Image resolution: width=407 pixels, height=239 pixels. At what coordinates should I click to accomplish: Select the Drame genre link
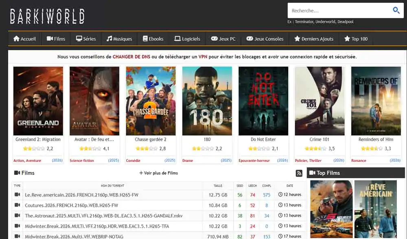188,161
